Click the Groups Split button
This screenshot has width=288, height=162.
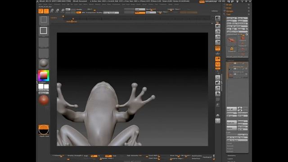pos(242,135)
